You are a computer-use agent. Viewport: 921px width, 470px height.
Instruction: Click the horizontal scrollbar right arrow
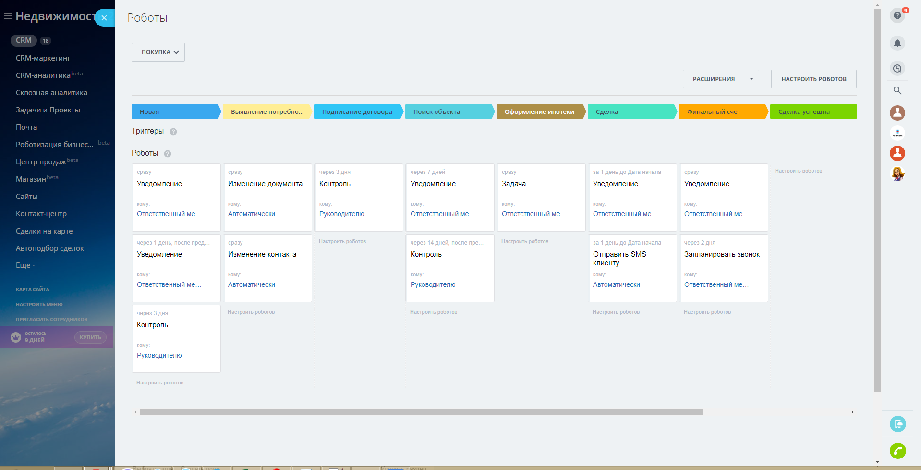tap(853, 412)
